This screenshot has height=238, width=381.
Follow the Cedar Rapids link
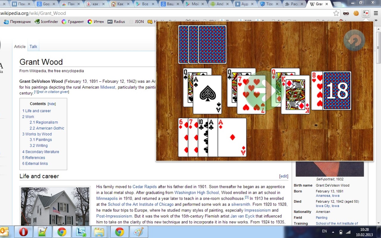pos(145,187)
